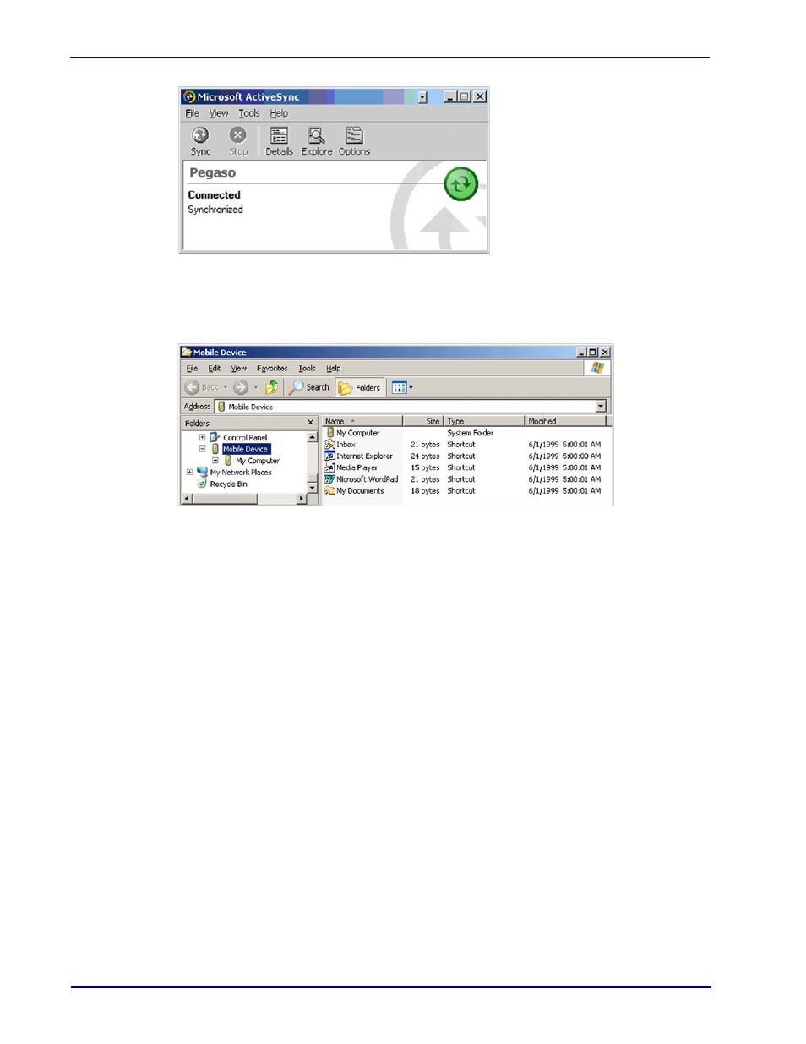Open the Back history dropdown arrow
This screenshot has width=806, height=1044.
click(x=226, y=388)
